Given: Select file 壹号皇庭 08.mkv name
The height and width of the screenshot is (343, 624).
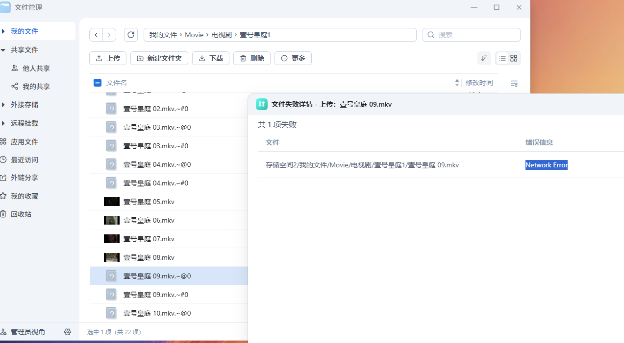Looking at the screenshot, I should tap(149, 257).
